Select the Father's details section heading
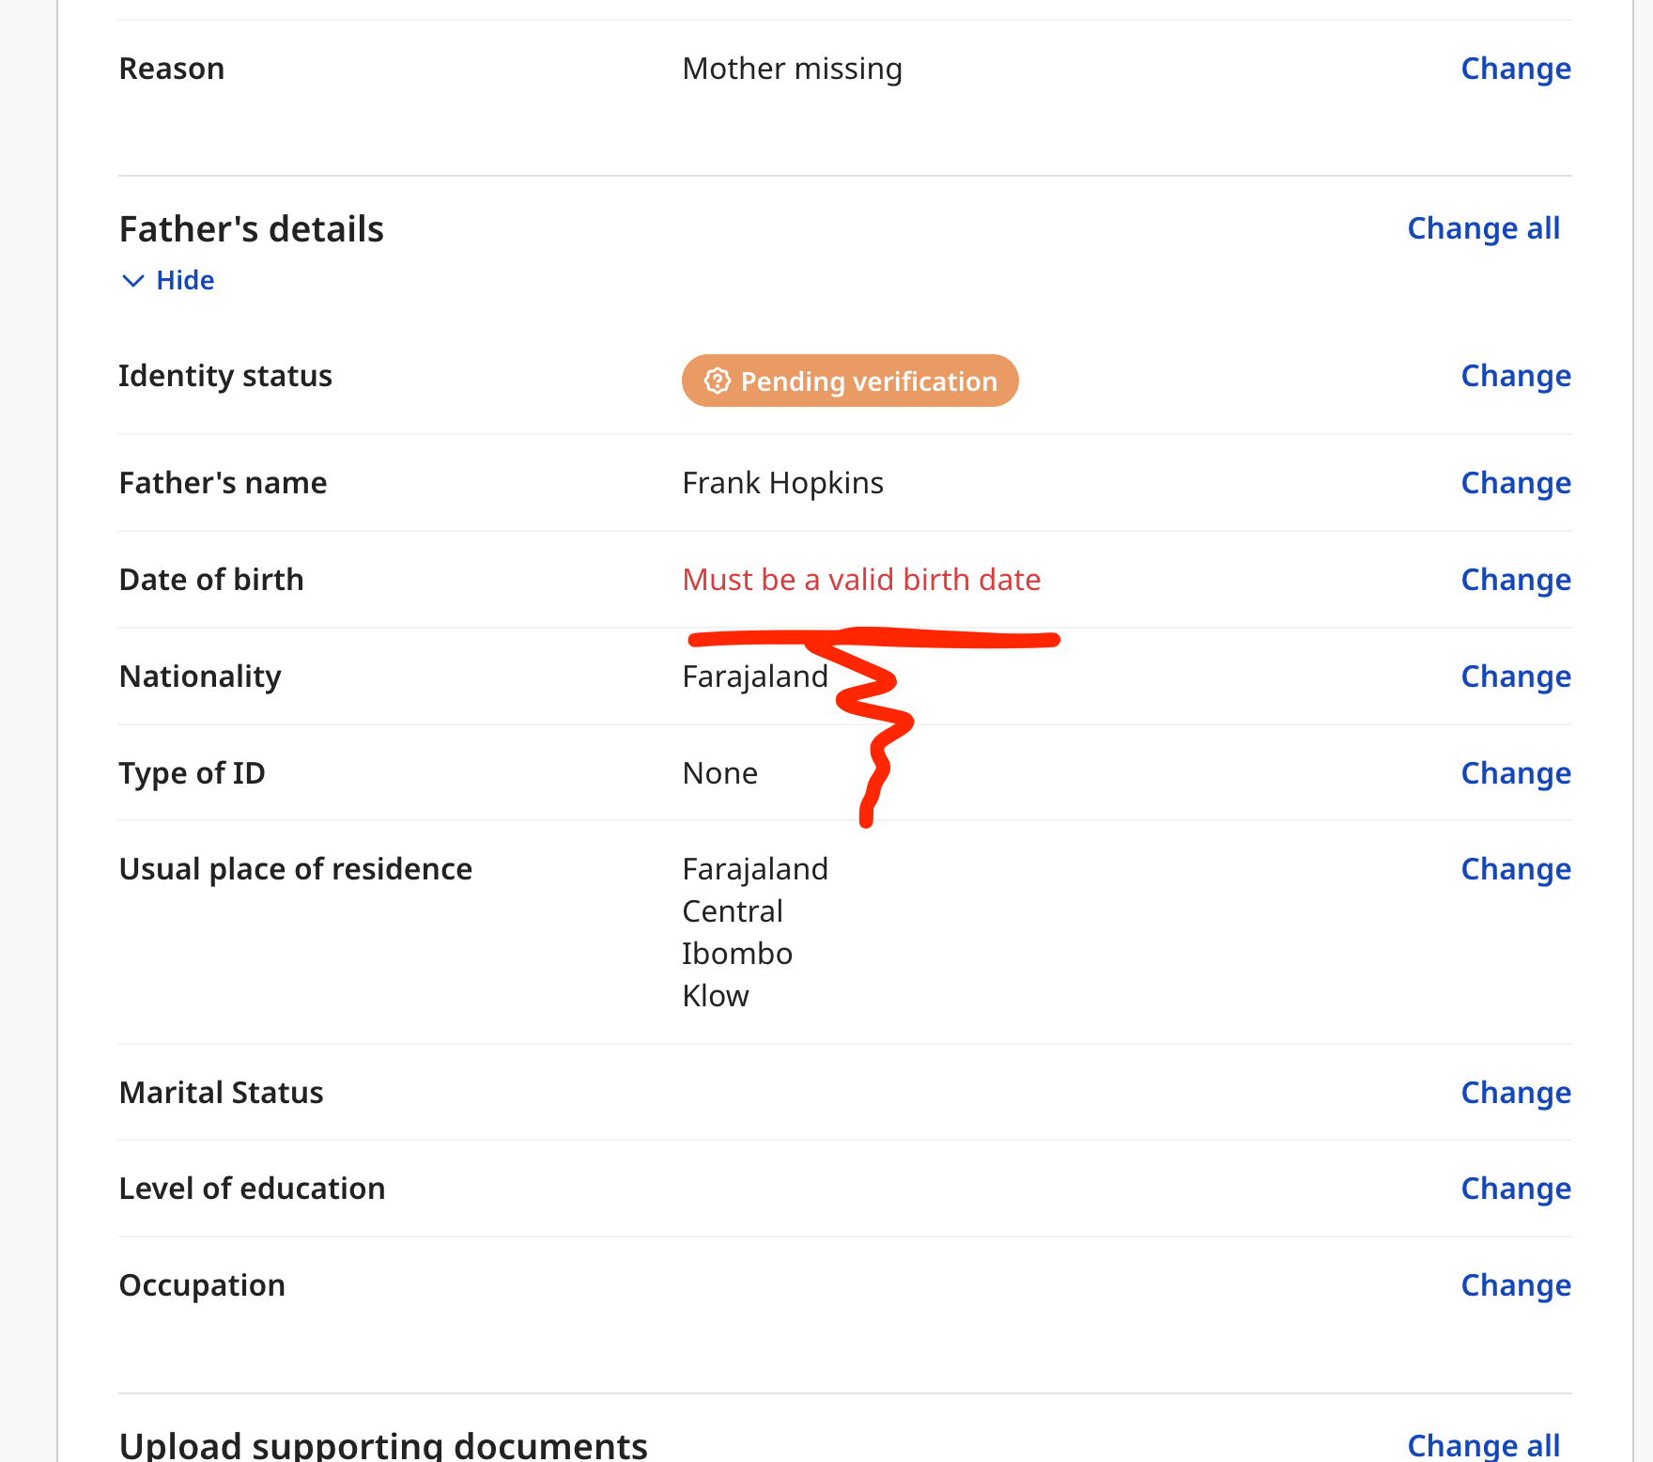 [252, 229]
